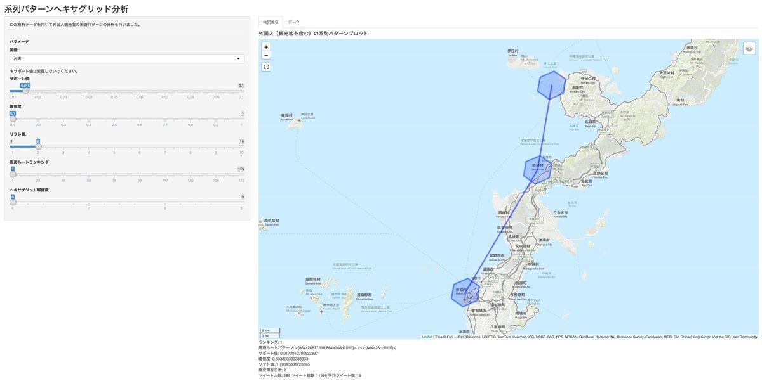Image resolution: width=762 pixels, height=386 pixels.
Task: Set ヘキサグリッド解像度 slider to 8
Action: pos(165,202)
